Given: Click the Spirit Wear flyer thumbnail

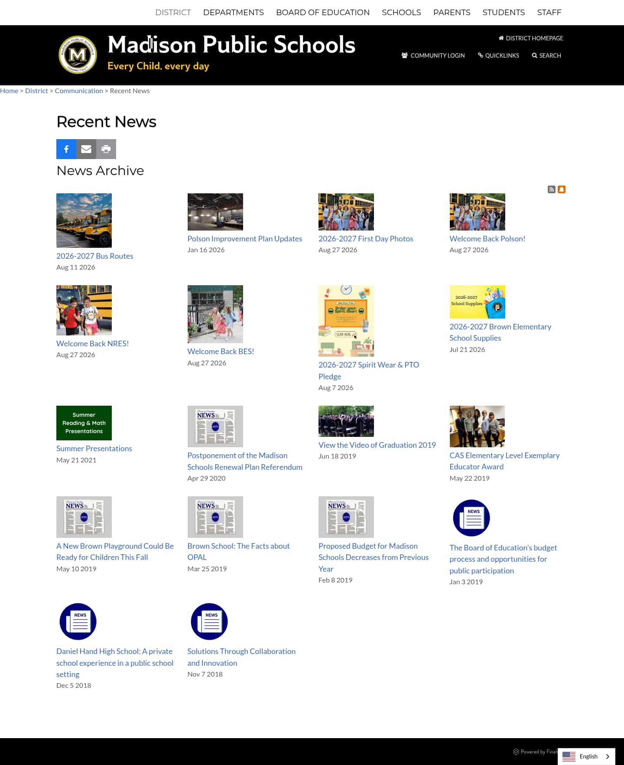Looking at the screenshot, I should click(346, 321).
